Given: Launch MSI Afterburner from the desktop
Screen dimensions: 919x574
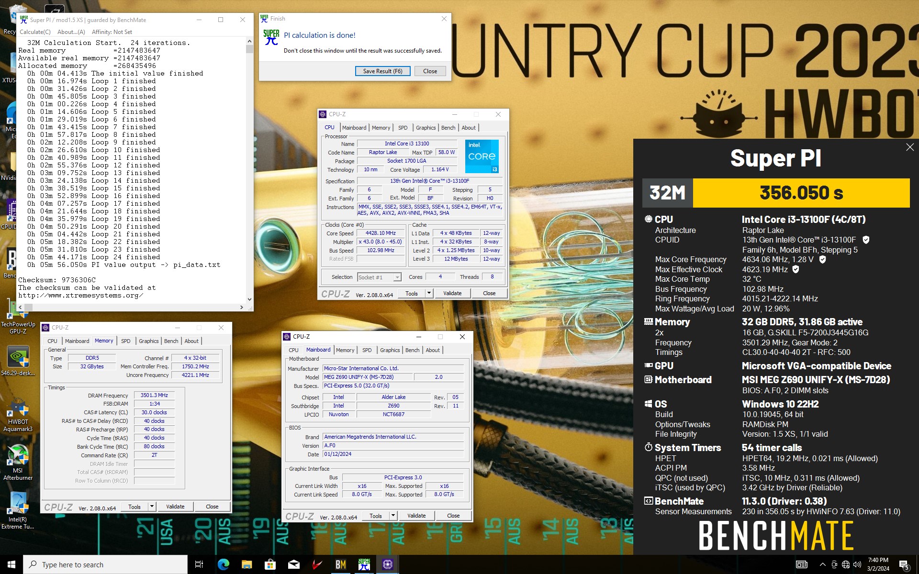Looking at the screenshot, I should coord(18,463).
